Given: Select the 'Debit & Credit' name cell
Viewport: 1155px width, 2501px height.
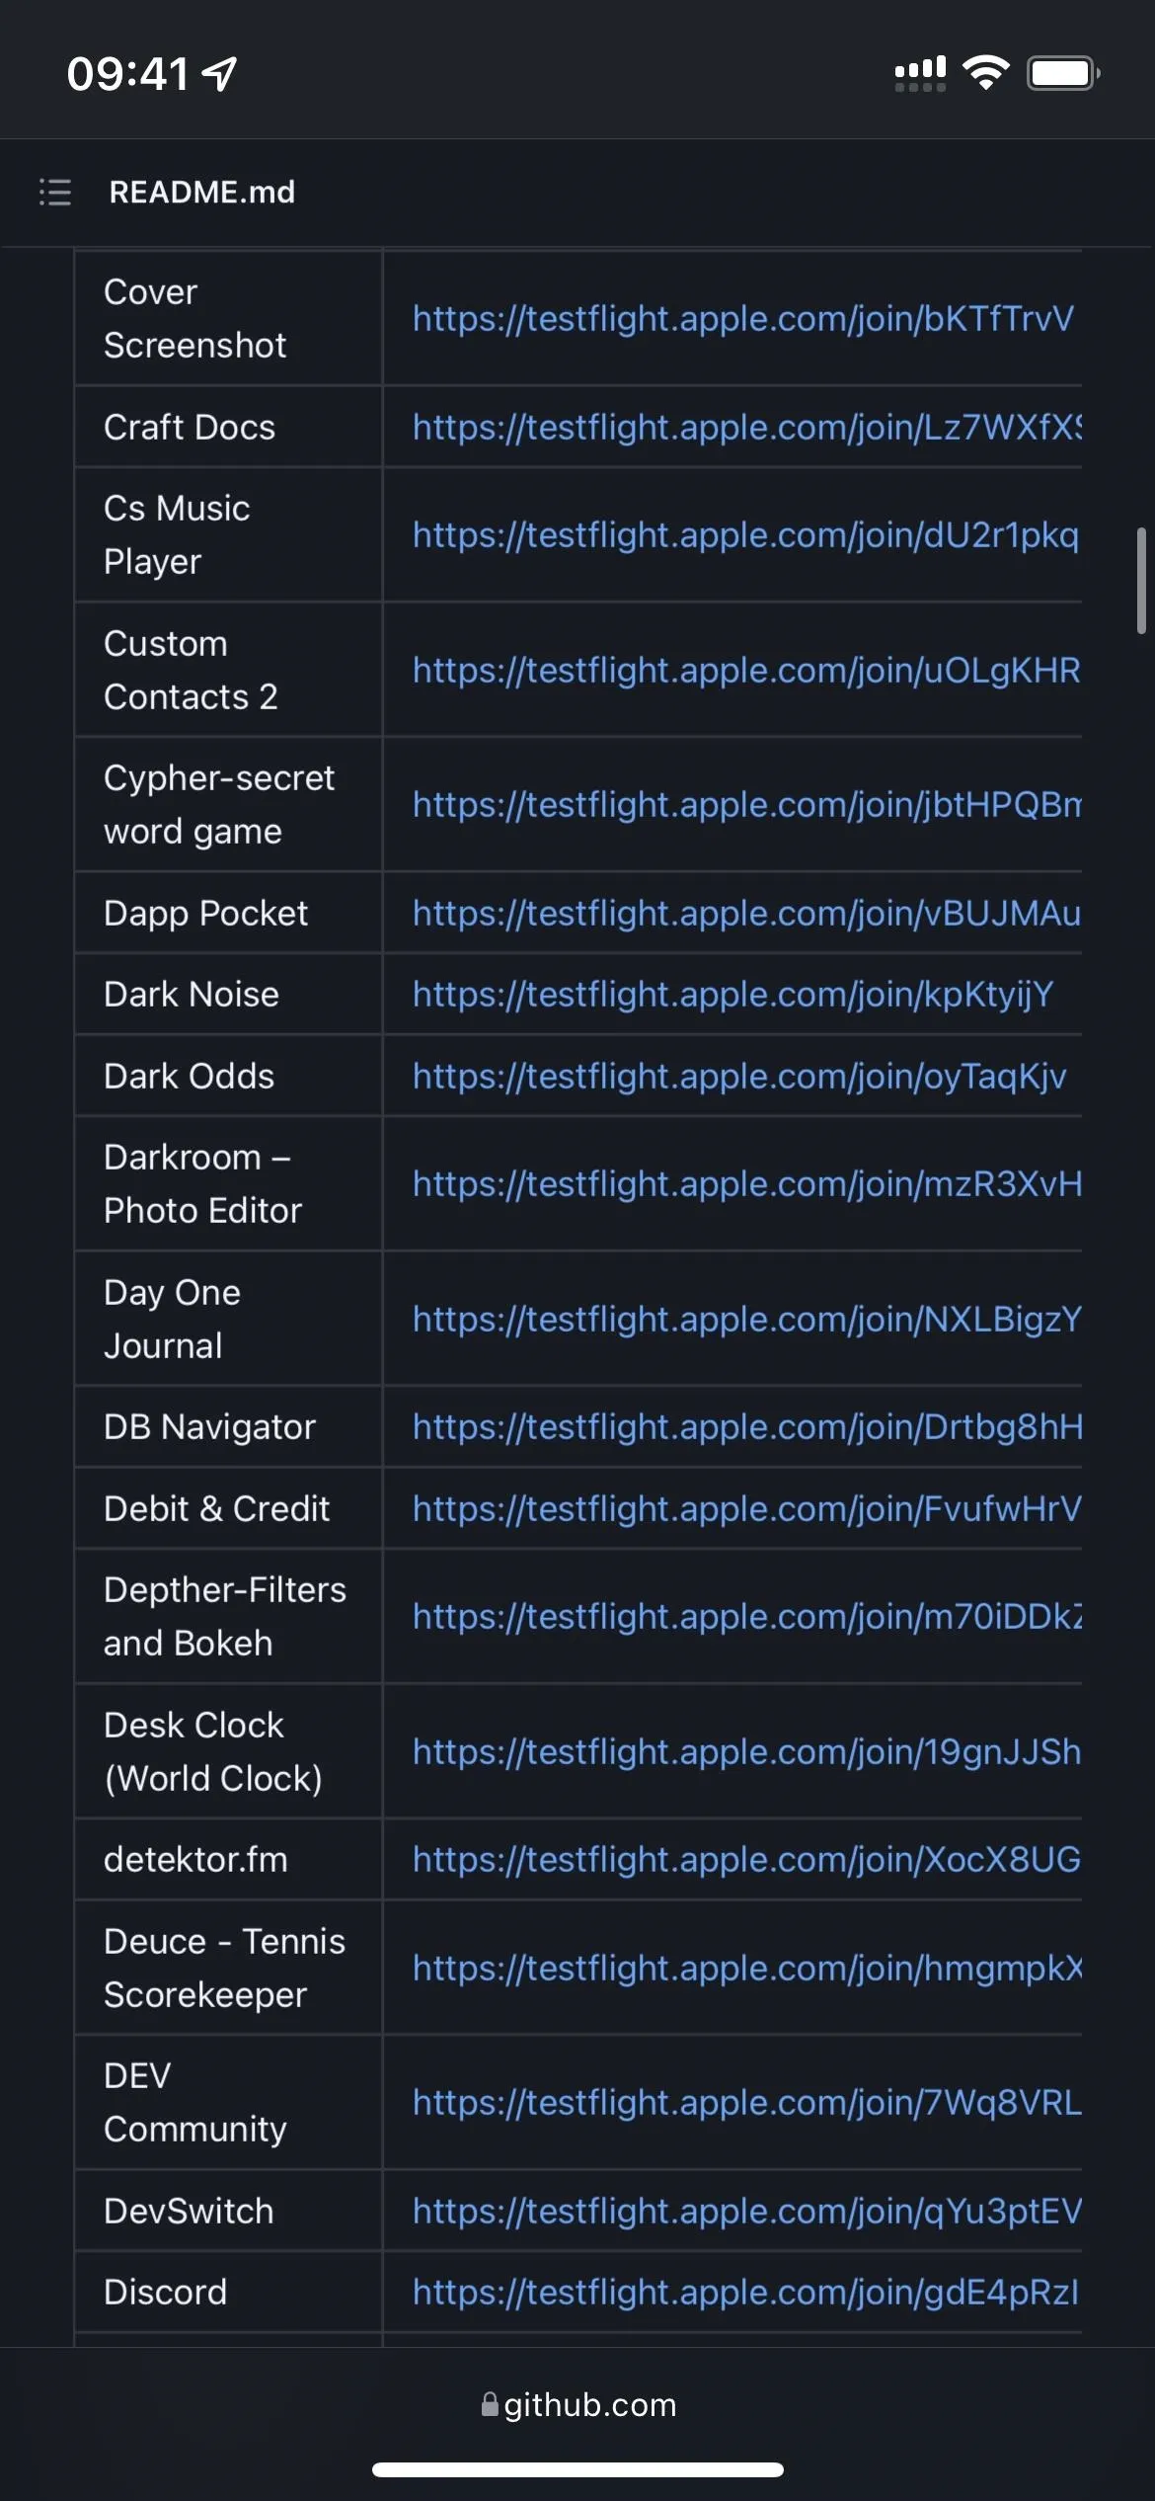Looking at the screenshot, I should 228,1508.
